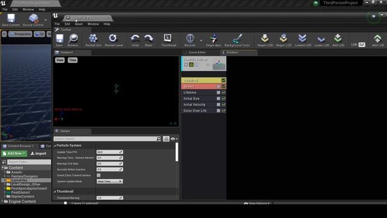Viewport: 387px width, 218px height.
Task: Click the Restart Sim icon
Action: 93,39
